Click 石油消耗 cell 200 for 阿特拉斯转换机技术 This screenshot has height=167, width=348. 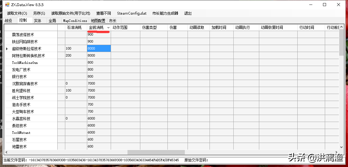76,55
